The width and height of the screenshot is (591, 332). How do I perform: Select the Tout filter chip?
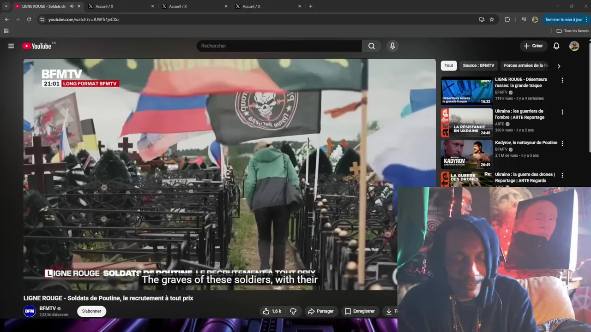coord(449,65)
